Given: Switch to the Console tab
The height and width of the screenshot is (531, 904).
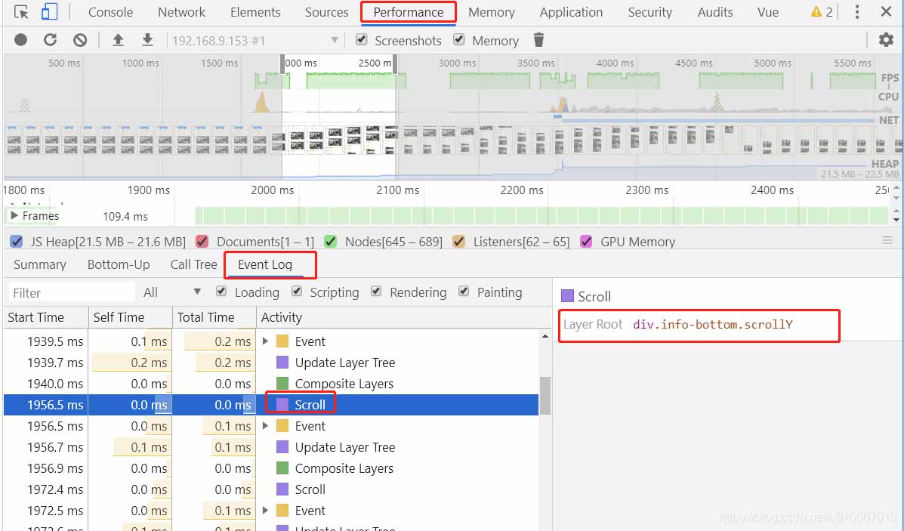Looking at the screenshot, I should pyautogui.click(x=110, y=12).
